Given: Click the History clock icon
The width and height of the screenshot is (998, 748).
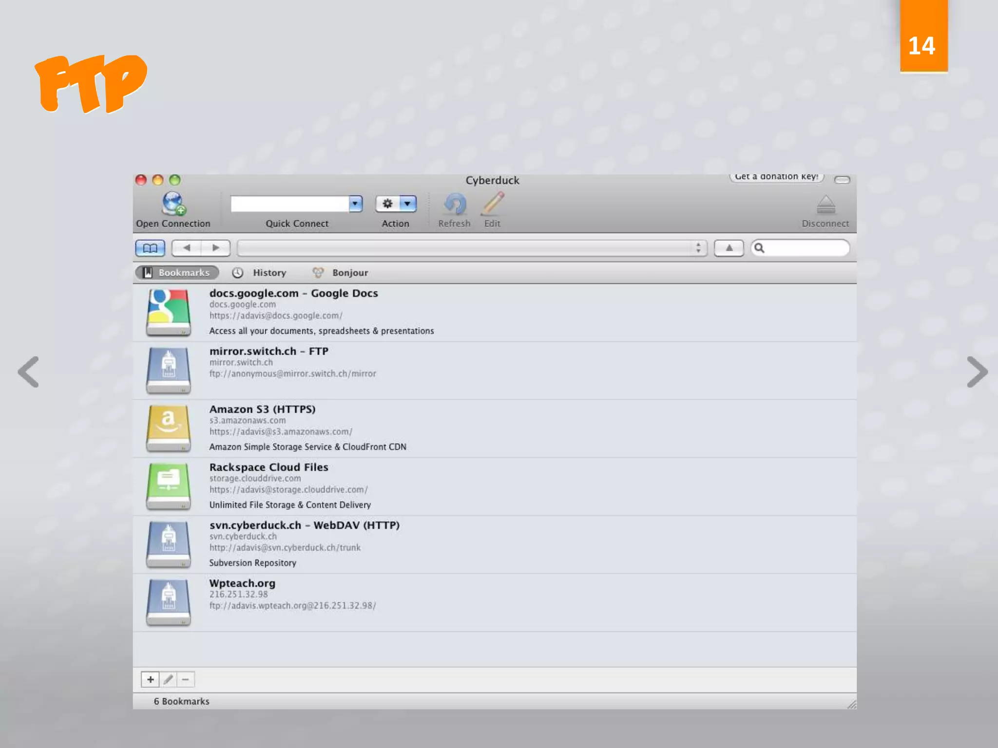Looking at the screenshot, I should coord(237,273).
